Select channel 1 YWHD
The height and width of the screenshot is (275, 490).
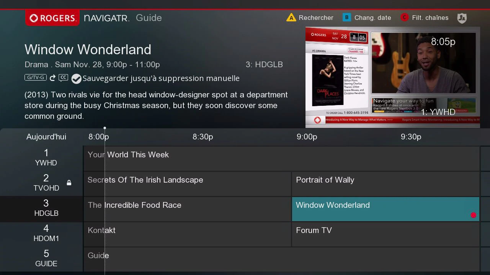[41, 159]
